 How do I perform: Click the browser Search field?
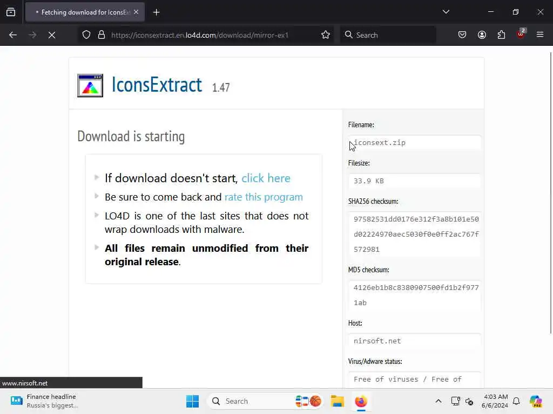click(x=388, y=35)
